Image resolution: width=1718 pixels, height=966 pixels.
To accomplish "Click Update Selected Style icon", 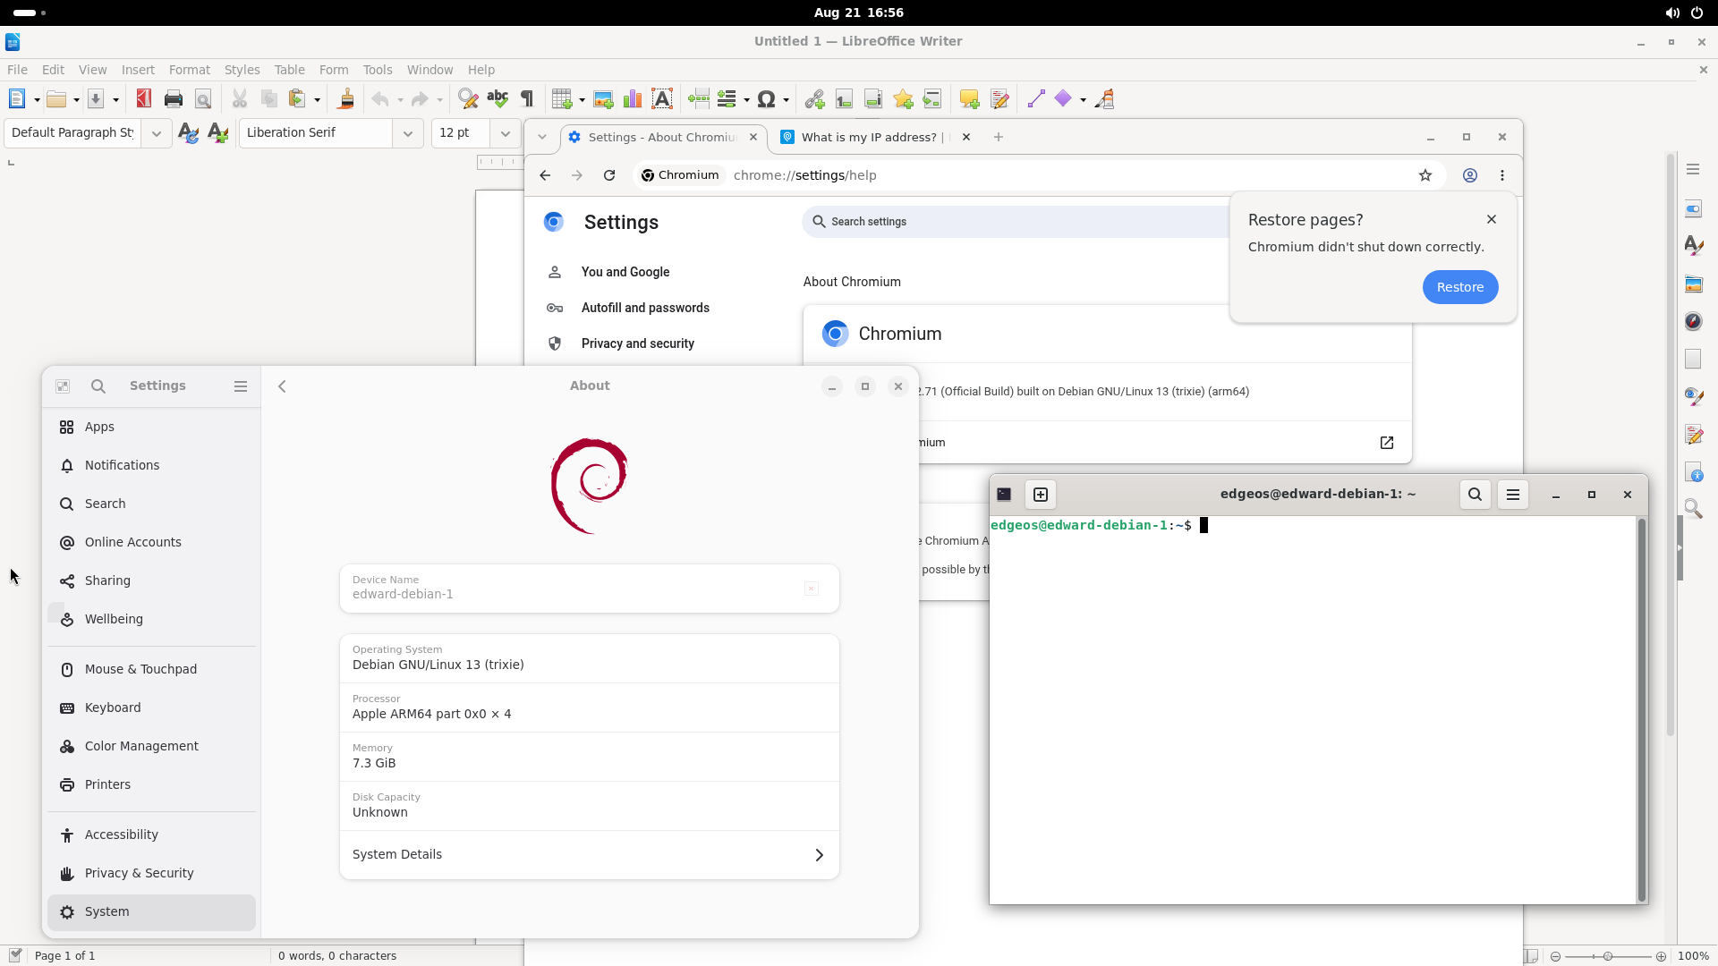I will coord(188,133).
